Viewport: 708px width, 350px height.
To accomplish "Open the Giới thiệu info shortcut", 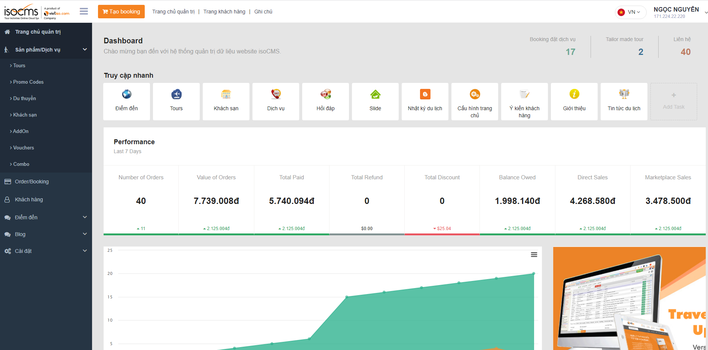I will point(574,102).
